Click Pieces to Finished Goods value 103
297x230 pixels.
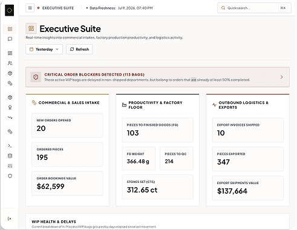tap(133, 133)
